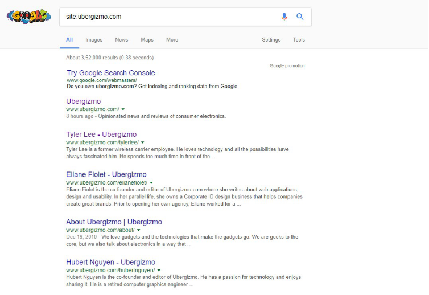Click the www.ubergizmo.com/elianefiolet/ URL text

pos(107,183)
